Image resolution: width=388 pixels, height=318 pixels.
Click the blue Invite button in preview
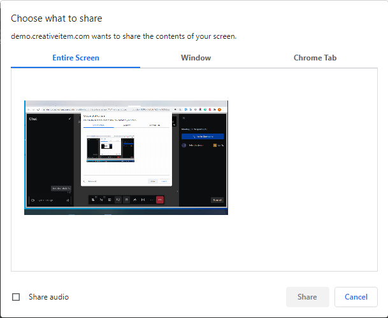202,137
